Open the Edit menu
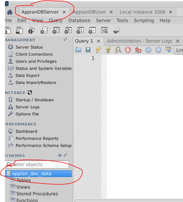The image size is (183, 202). 22,20
